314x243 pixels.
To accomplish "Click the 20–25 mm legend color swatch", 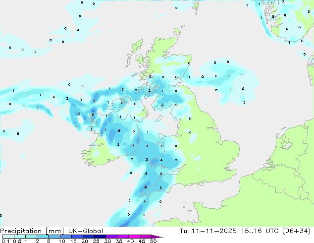I will click(x=88, y=237).
